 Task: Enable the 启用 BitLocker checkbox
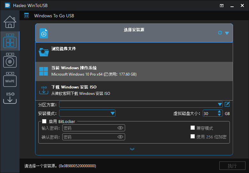(44, 121)
